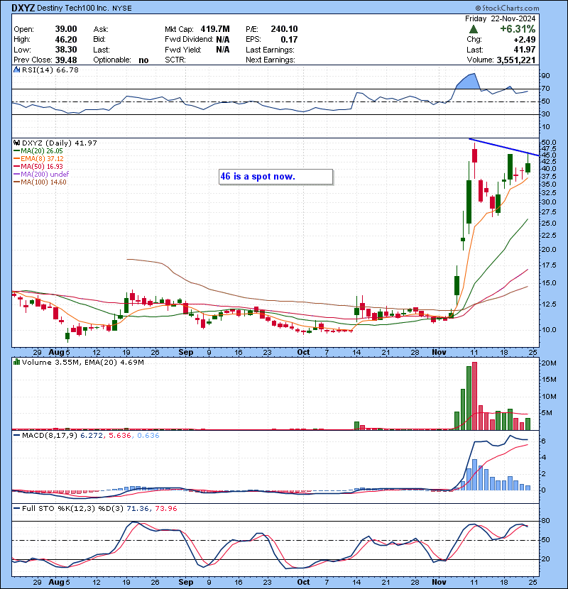The image size is (568, 589).
Task: Click the 20M label on the volume axis
Action: point(548,363)
